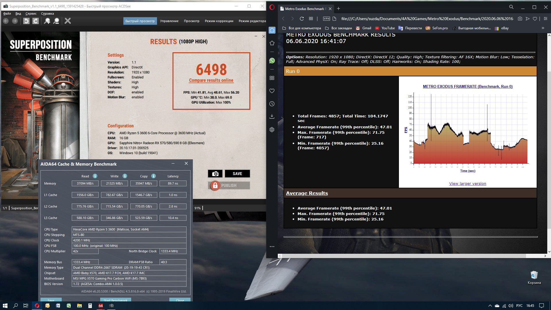Open the 'Все закладки' bookmarks folder
Screen dimensions: 551x310
[339, 28]
